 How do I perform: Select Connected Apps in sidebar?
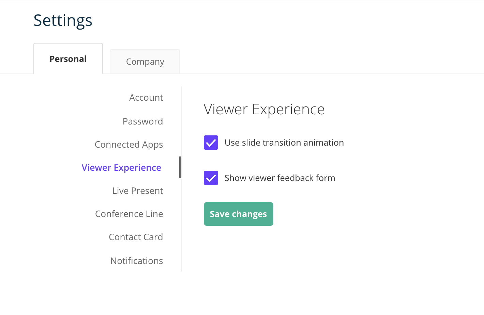coord(129,145)
